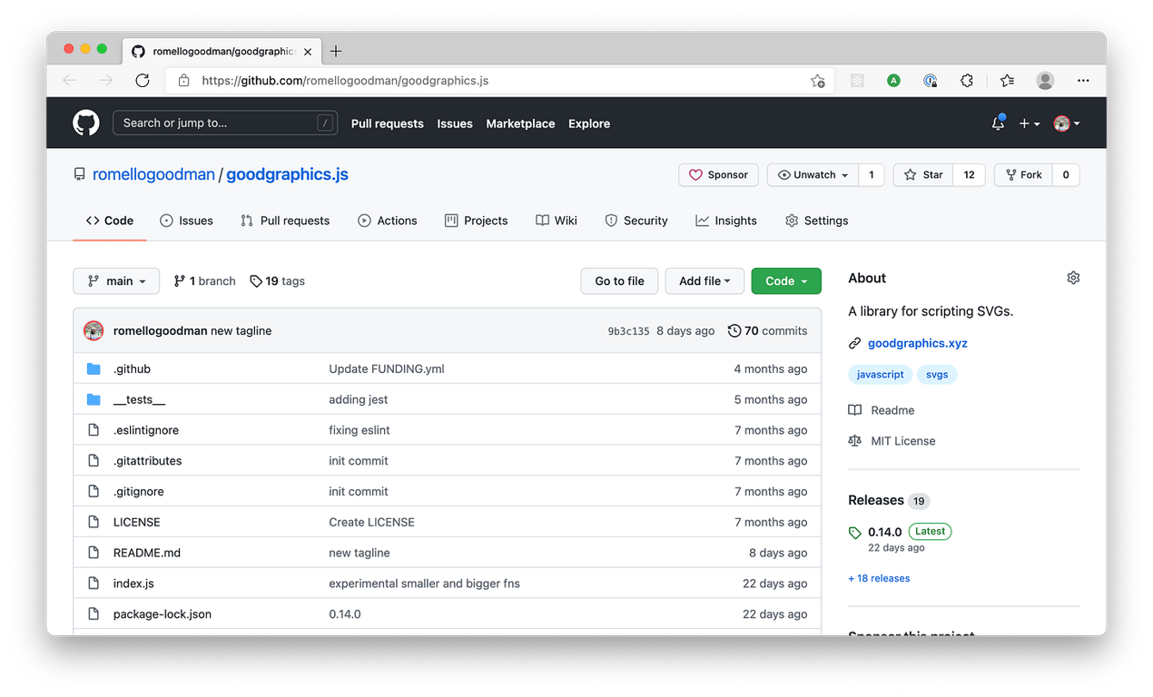1153x697 pixels.
Task: Focus the URL address bar
Action: [x=499, y=81]
